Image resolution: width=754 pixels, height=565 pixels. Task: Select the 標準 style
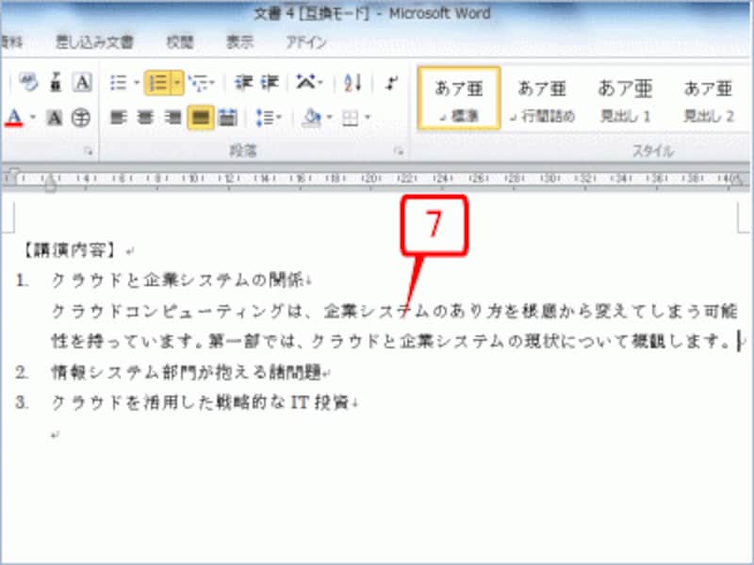coord(459,99)
